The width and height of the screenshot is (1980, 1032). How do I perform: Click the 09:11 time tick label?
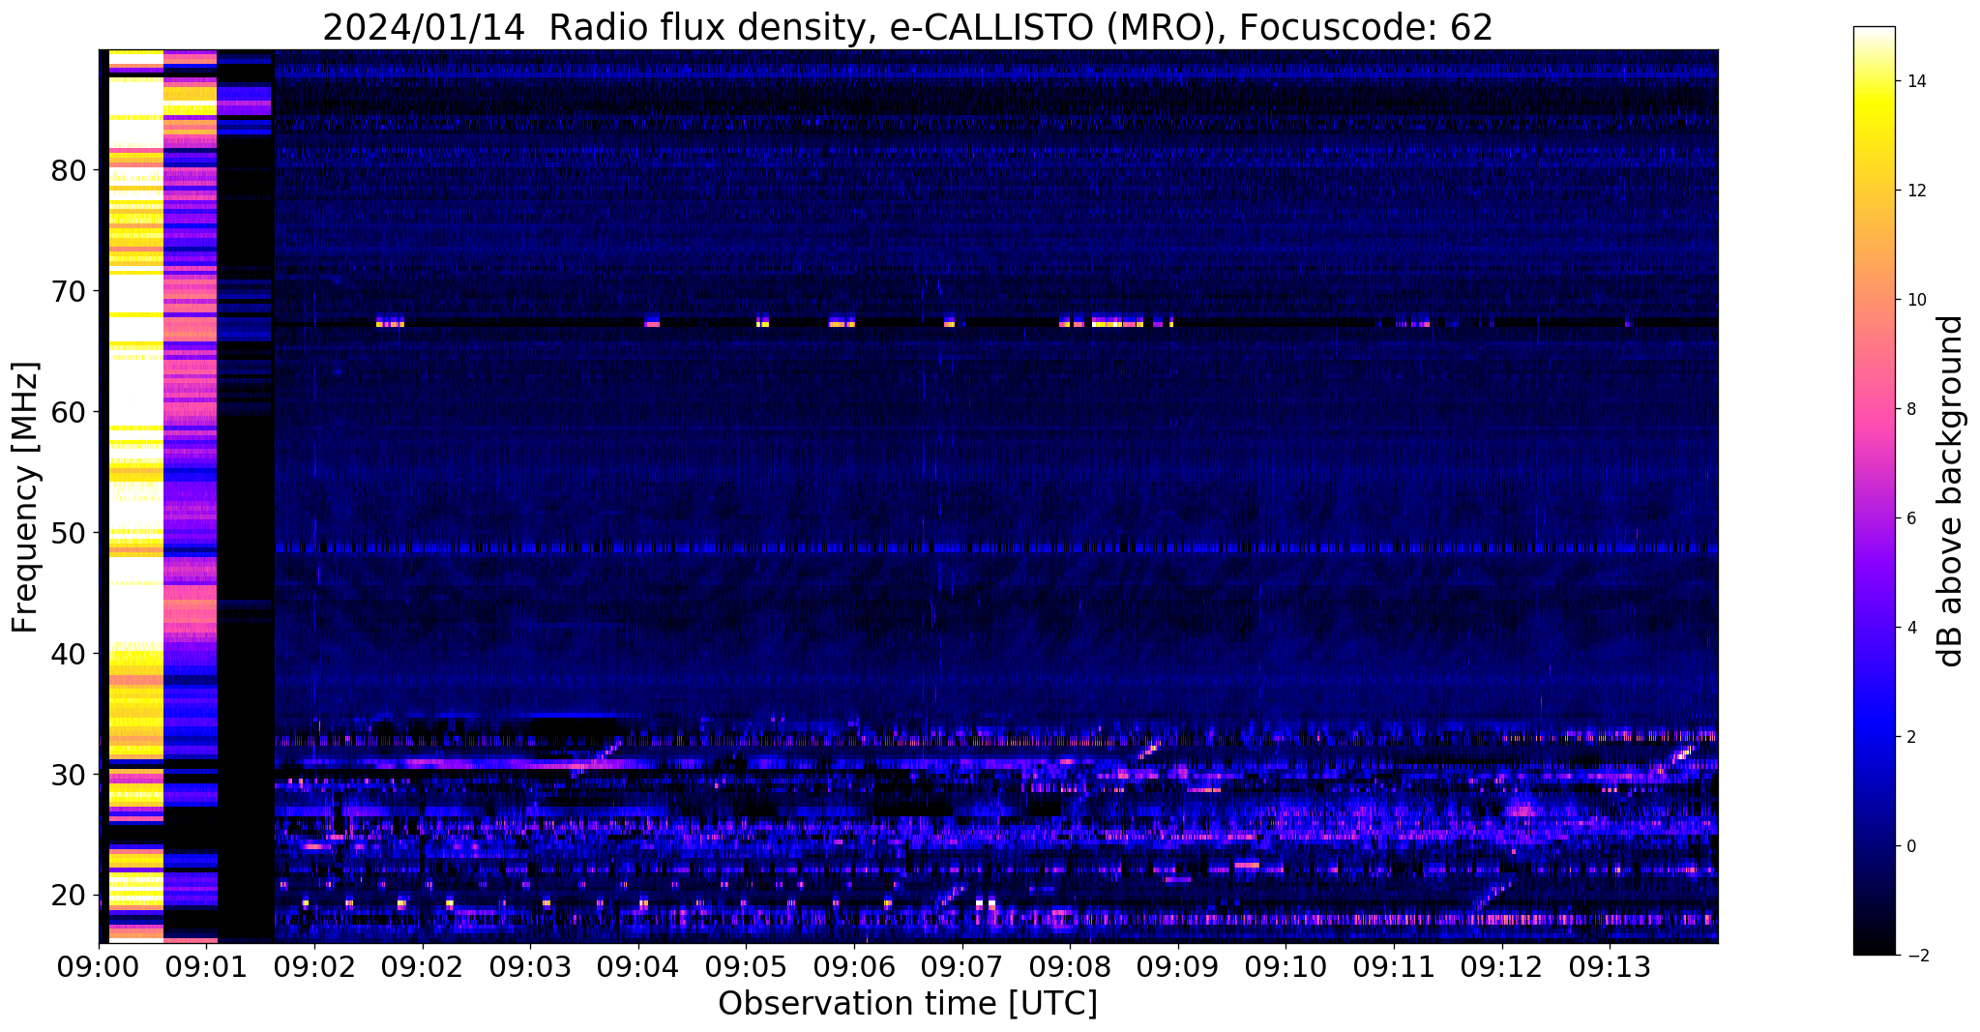pos(1394,966)
